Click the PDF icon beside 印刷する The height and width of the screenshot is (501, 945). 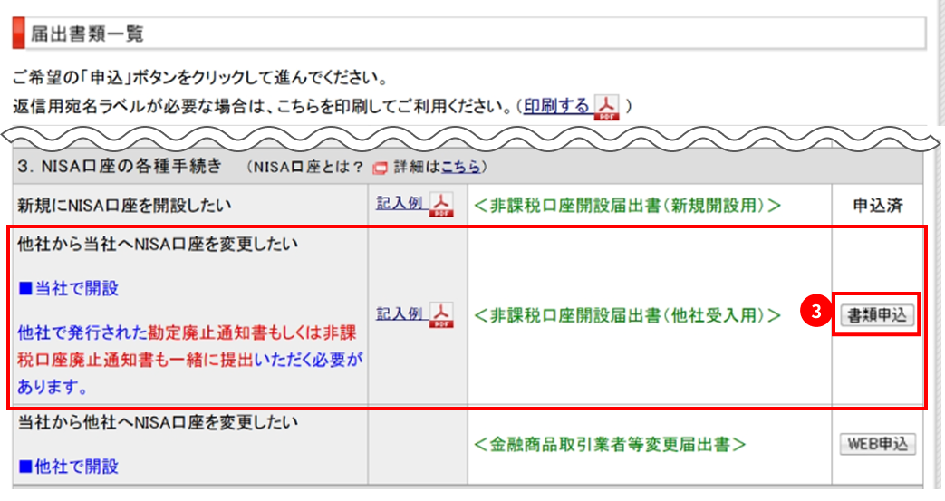(x=606, y=107)
